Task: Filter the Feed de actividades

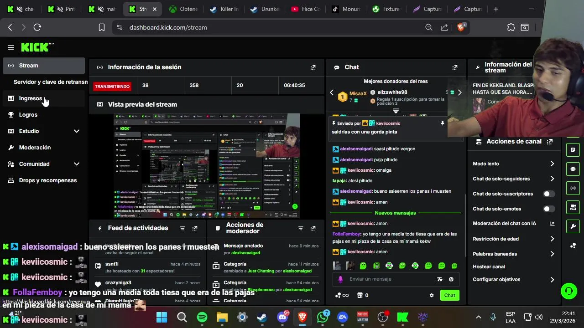Action: click(x=182, y=228)
